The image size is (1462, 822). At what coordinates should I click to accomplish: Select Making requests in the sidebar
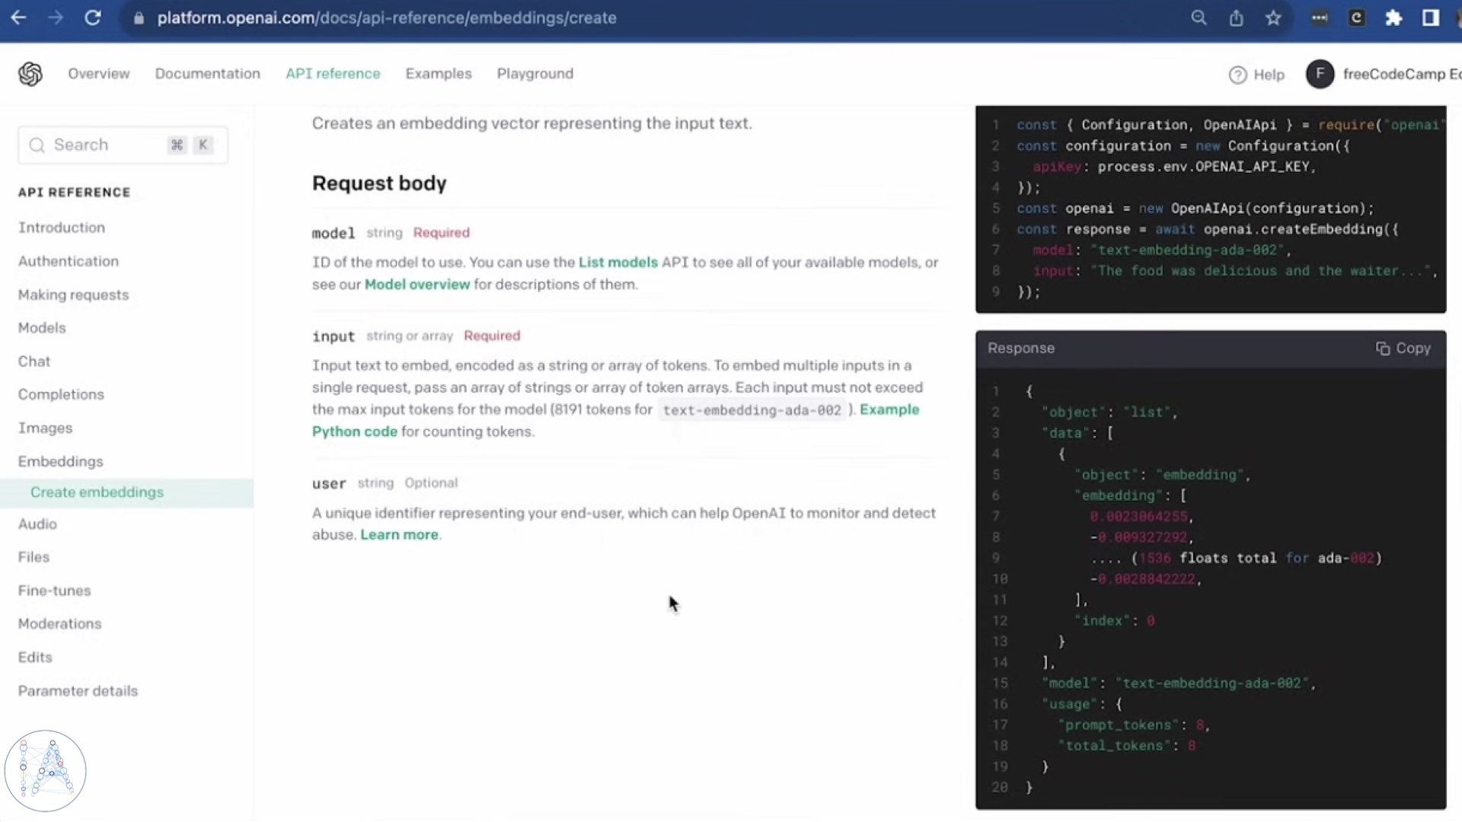pyautogui.click(x=74, y=295)
